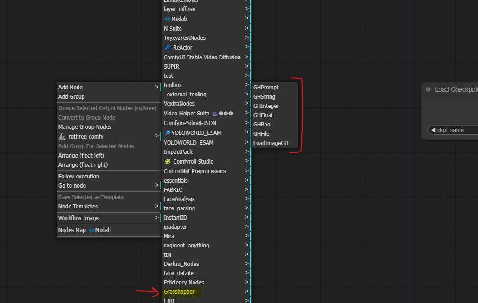Expand the _external_tooling category

pos(206,95)
